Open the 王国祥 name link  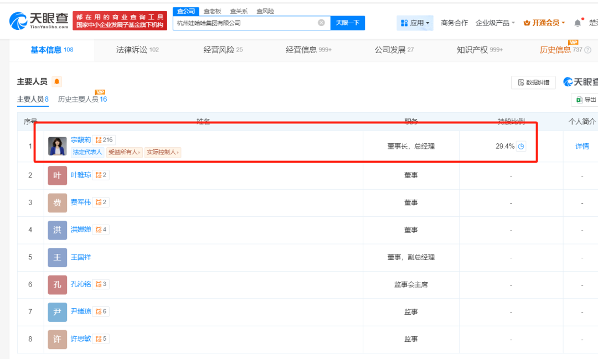point(81,257)
